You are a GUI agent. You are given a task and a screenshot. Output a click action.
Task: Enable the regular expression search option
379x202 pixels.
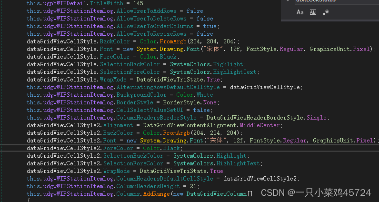pos(326,12)
